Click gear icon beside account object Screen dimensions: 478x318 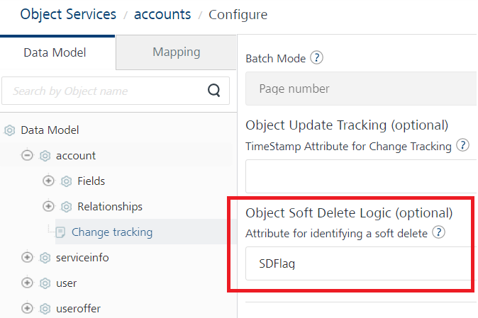[x=45, y=156]
